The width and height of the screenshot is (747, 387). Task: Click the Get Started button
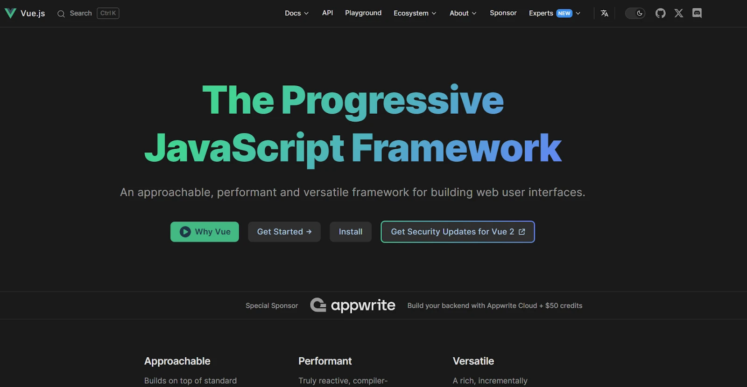point(284,232)
